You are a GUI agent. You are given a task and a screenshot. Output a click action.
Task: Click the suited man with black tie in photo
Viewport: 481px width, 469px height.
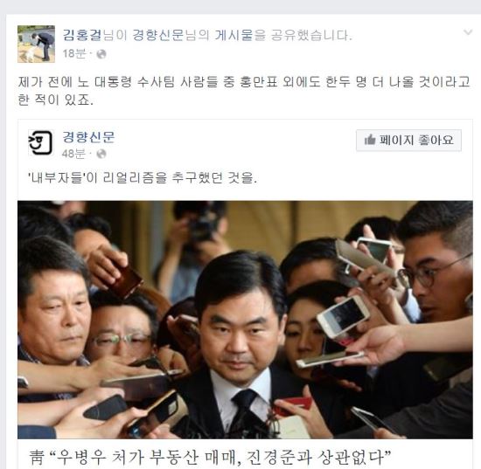[242, 346]
